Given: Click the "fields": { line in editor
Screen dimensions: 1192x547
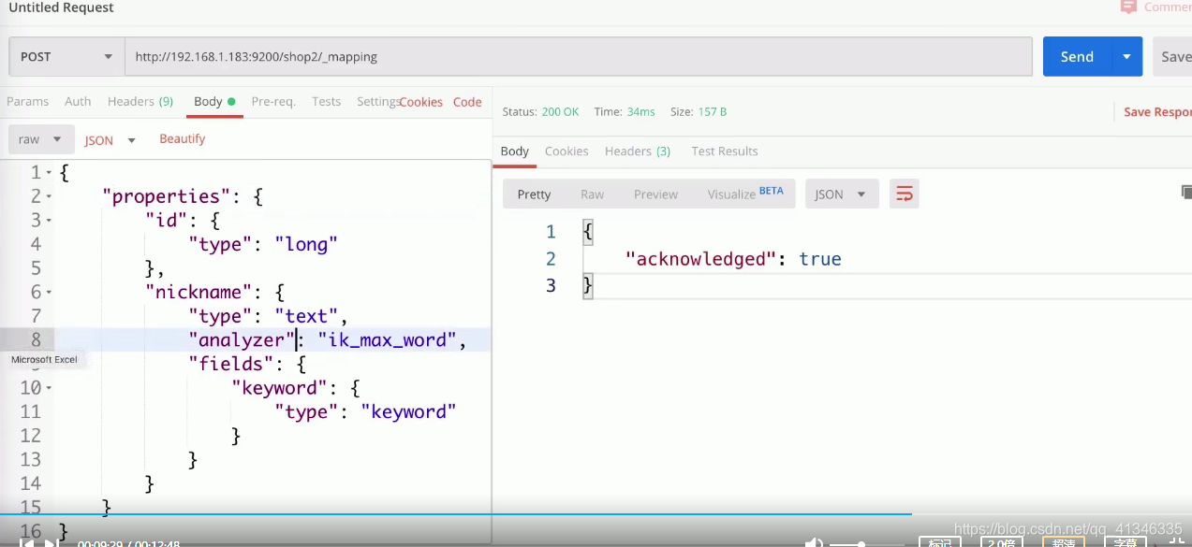Looking at the screenshot, I should pyautogui.click(x=247, y=364).
